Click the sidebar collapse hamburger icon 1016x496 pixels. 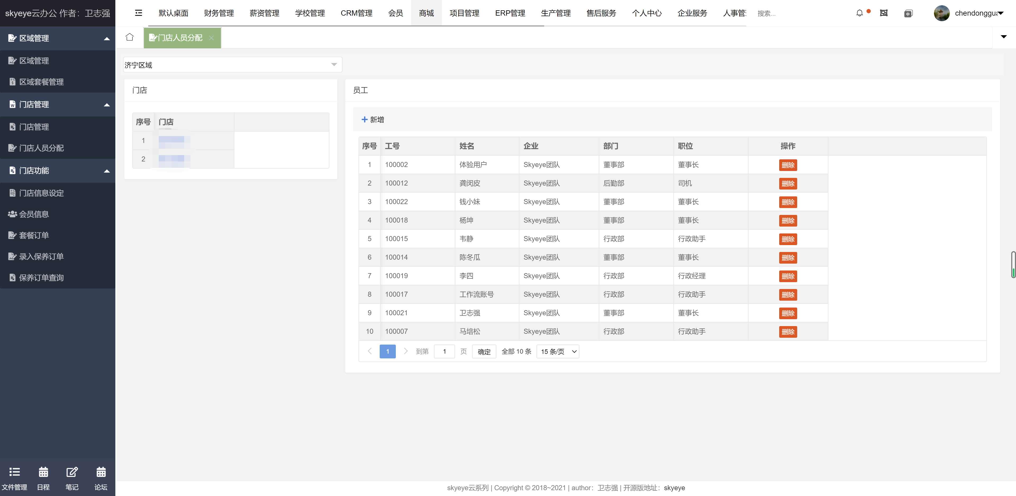coord(138,13)
